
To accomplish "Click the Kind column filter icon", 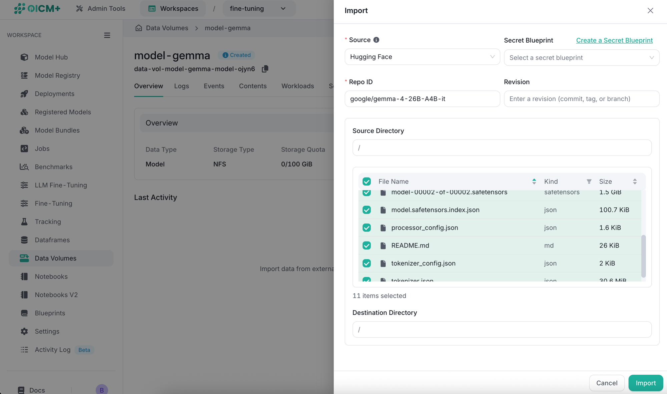I will point(589,182).
